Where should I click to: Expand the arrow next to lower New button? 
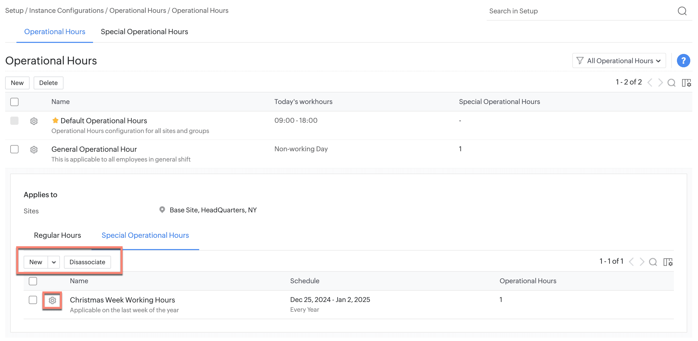54,262
